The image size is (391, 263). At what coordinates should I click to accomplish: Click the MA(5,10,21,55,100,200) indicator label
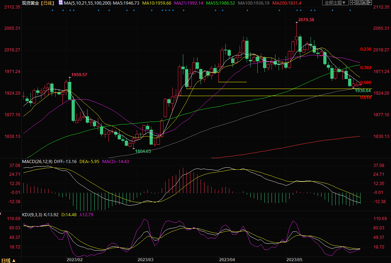tap(87, 3)
